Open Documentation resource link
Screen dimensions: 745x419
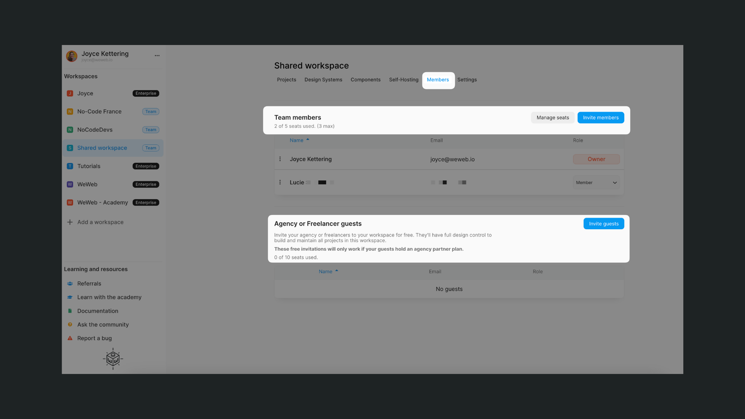tap(97, 311)
